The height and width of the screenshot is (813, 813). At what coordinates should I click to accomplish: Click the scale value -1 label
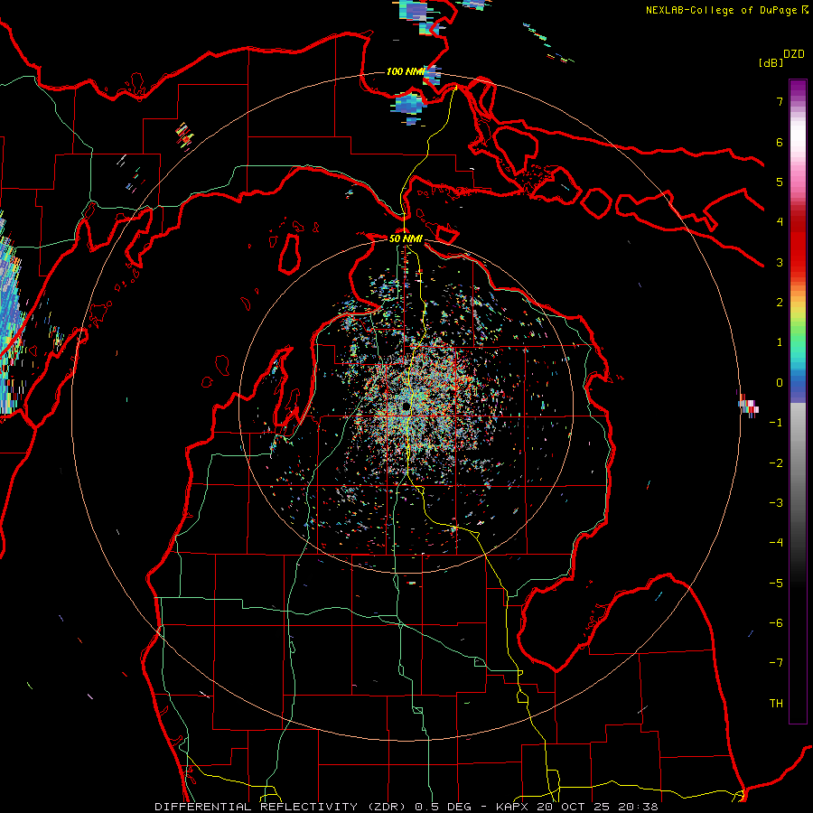[x=776, y=423]
